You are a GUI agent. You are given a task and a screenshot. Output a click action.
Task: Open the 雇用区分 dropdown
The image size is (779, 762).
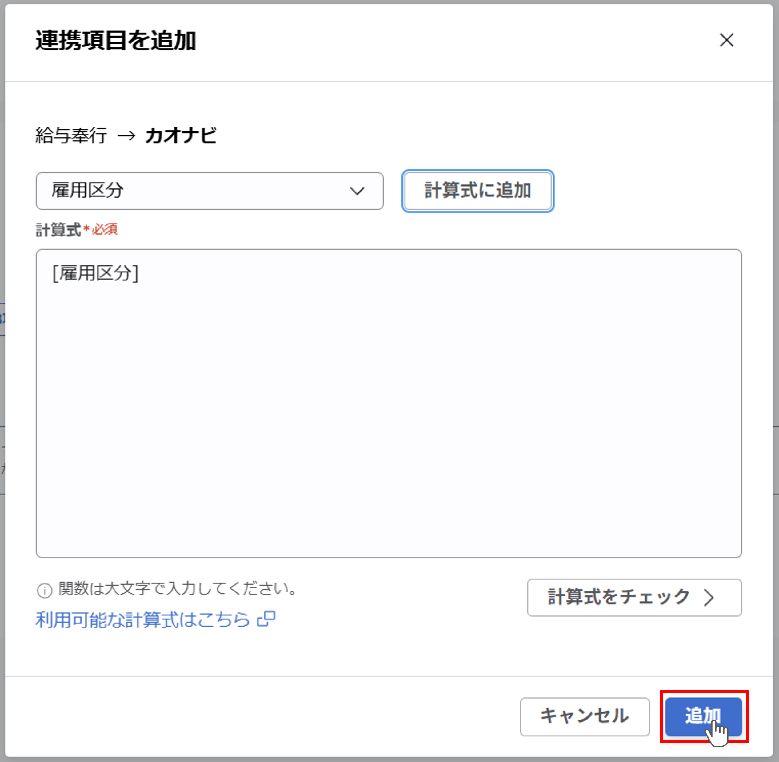pos(210,191)
